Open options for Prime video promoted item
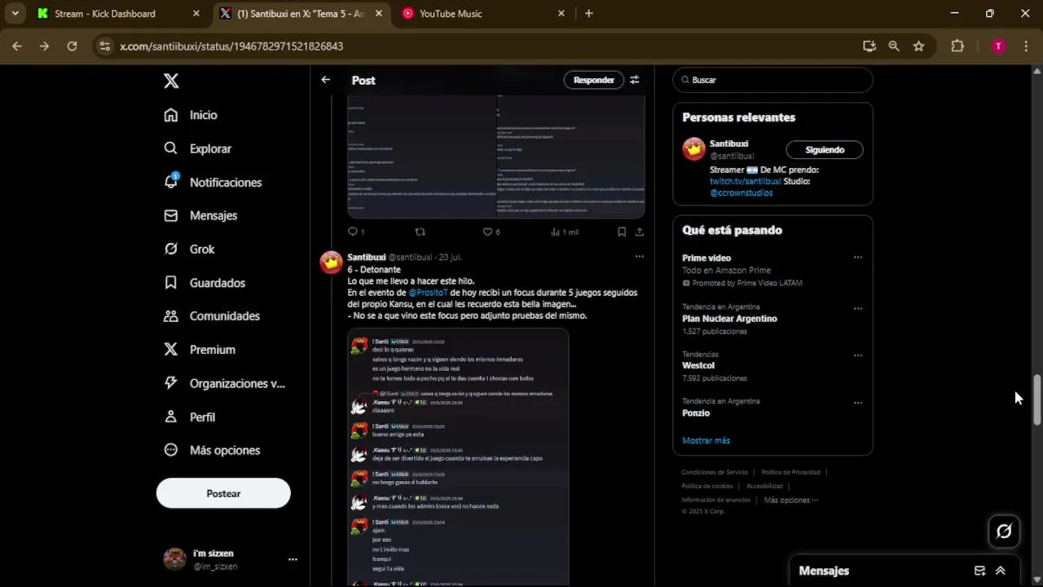 [x=857, y=258]
